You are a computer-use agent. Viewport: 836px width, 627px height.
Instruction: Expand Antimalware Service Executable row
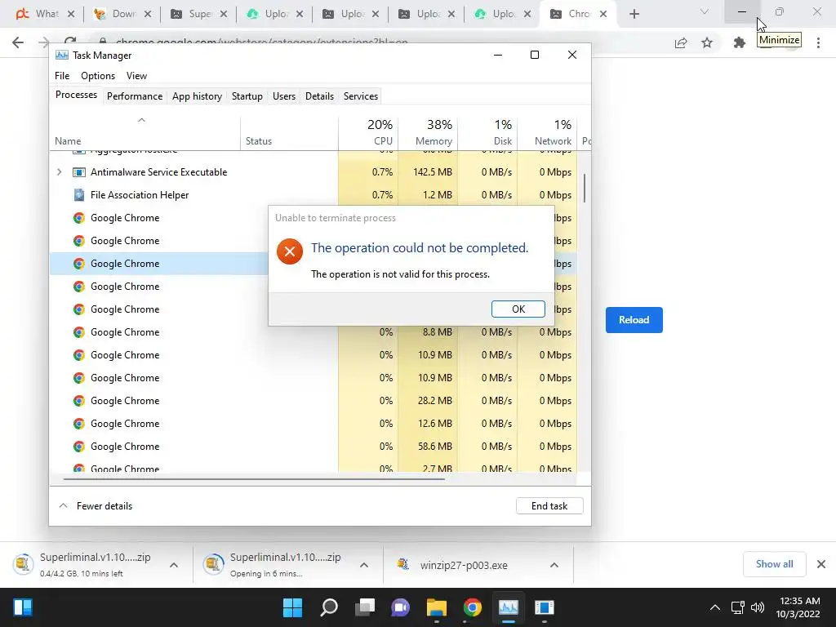tap(59, 172)
